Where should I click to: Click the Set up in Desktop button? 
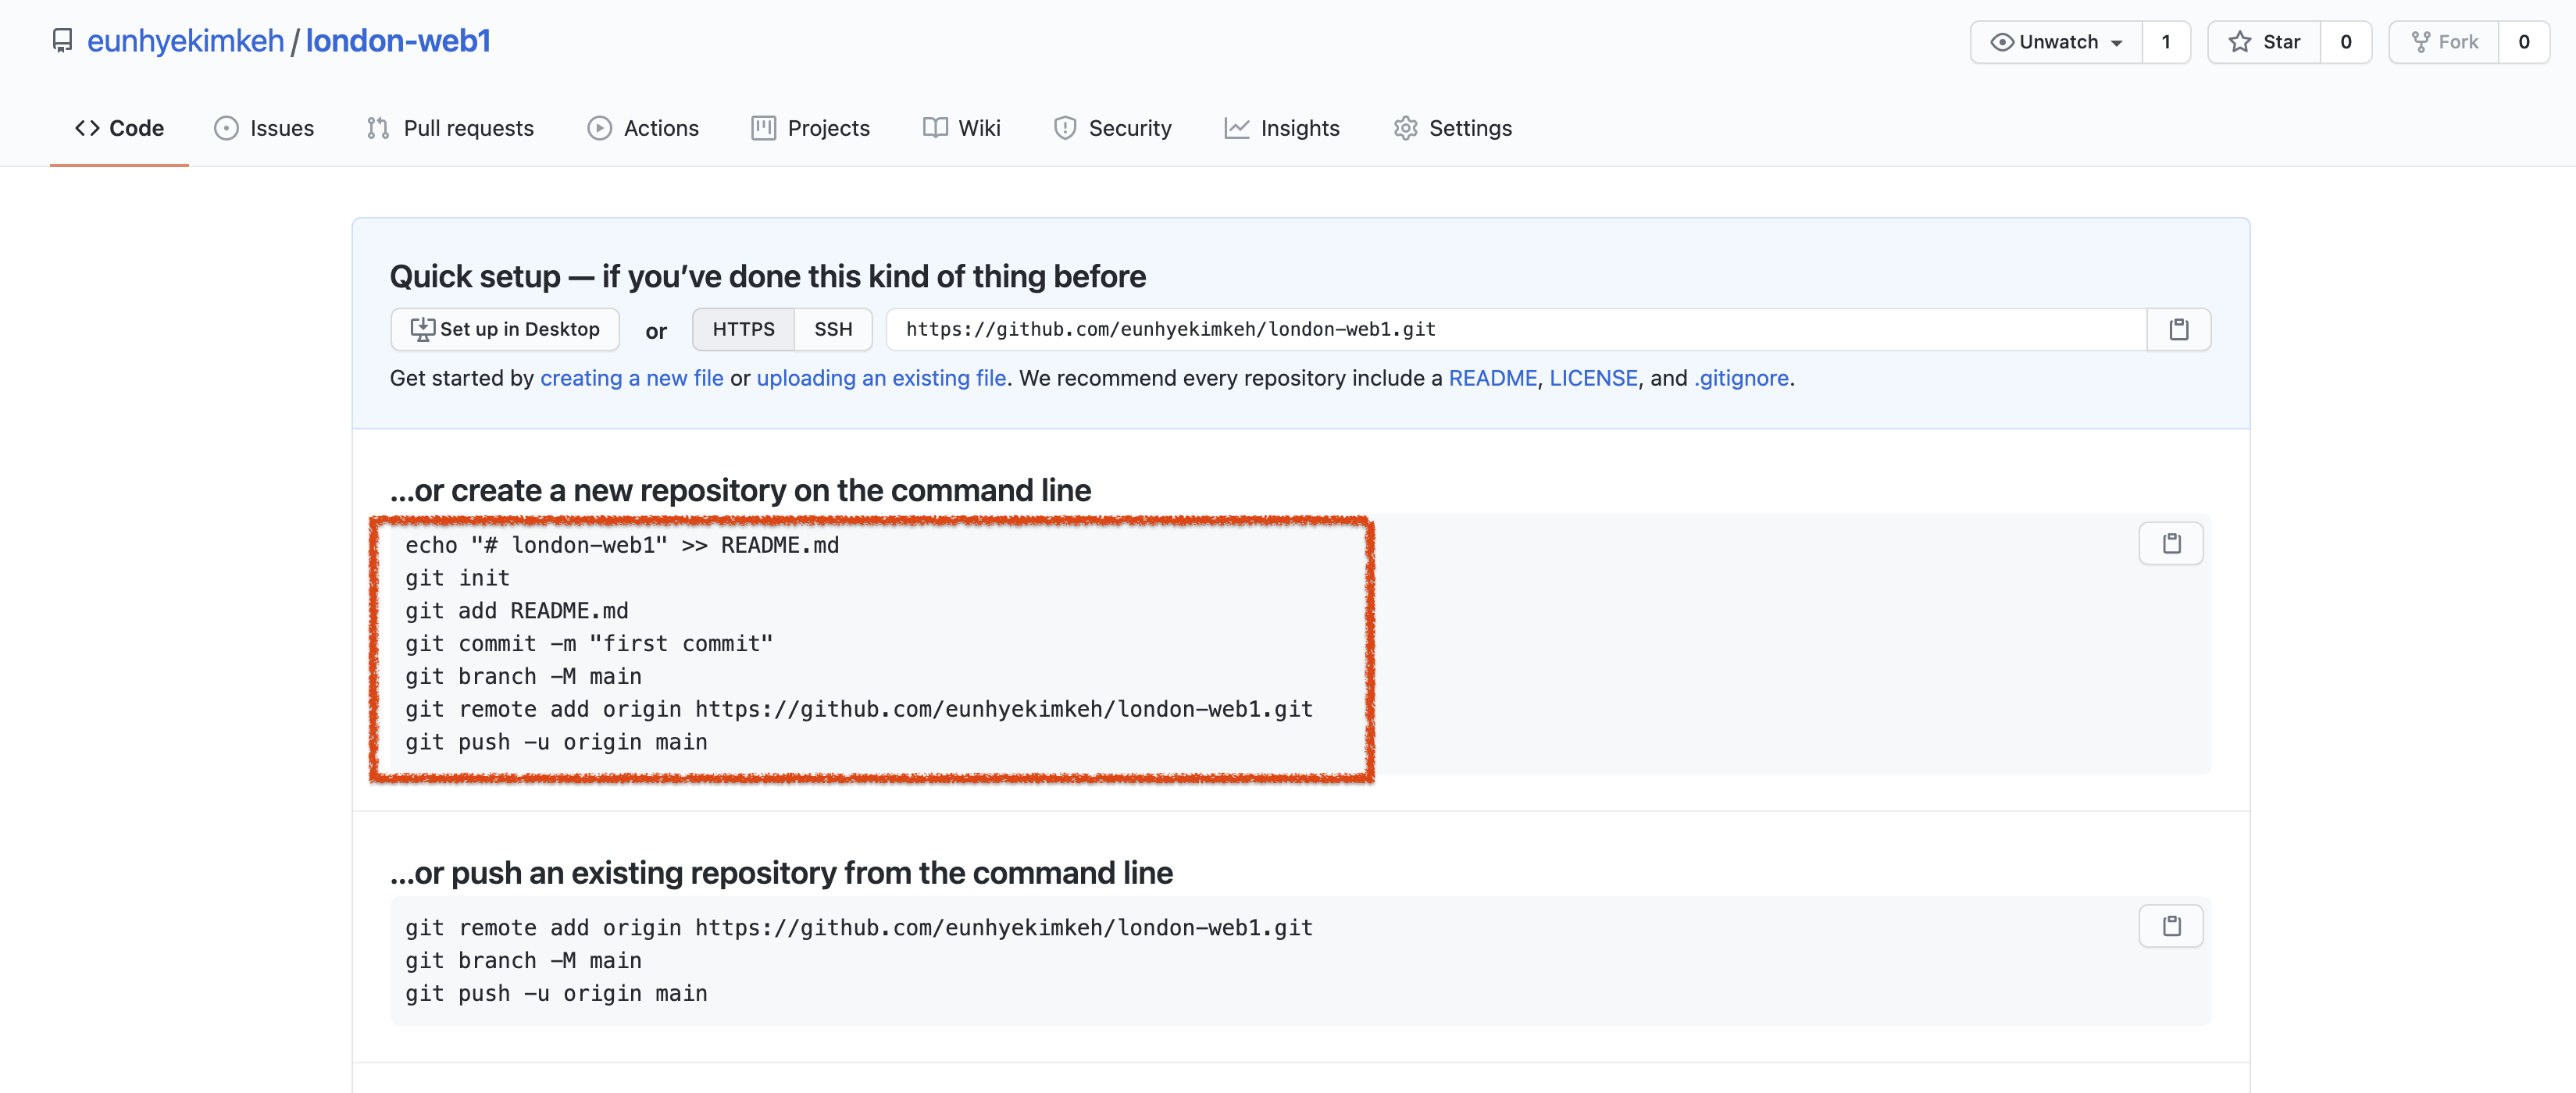coord(505,329)
